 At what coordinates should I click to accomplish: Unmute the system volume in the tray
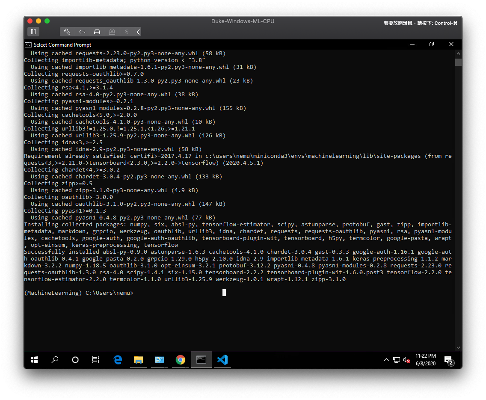pos(406,360)
